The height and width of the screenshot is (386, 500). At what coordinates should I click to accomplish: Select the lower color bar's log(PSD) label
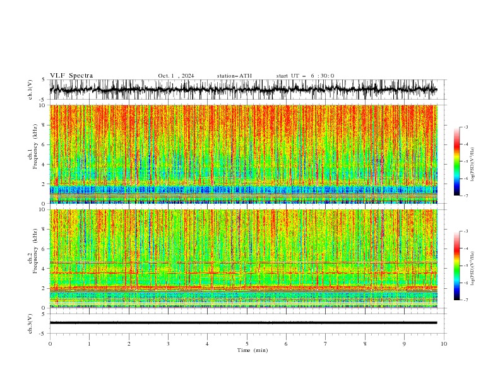pos(473,268)
